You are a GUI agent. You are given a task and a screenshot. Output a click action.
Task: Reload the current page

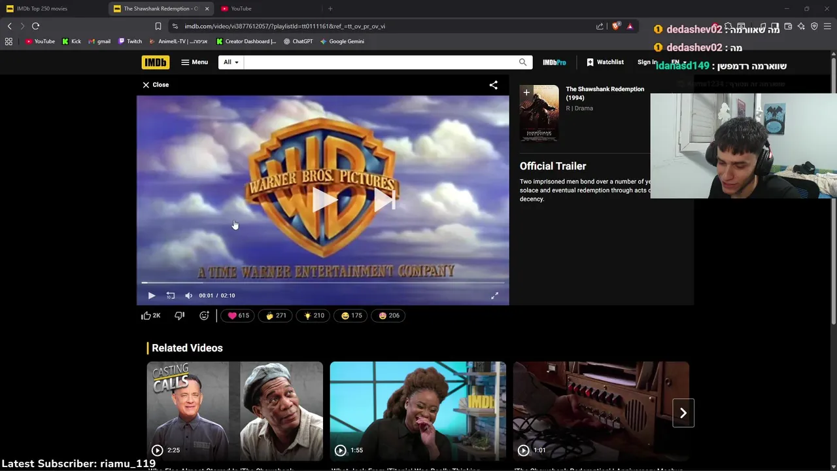point(35,26)
